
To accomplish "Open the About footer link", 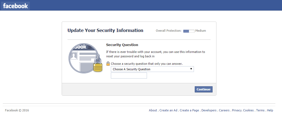I will pos(153,110).
